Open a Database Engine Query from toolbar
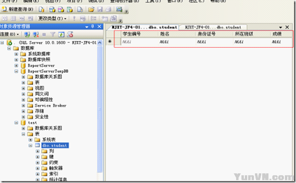Image resolution: width=296 pixels, height=183 pixels. pos(42,9)
